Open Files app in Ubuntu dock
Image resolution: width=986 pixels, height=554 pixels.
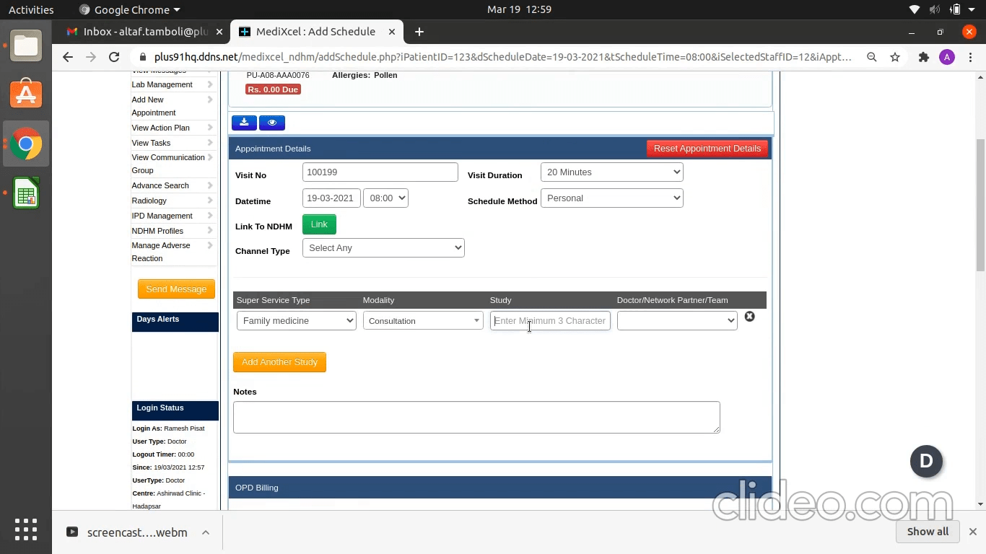[26, 46]
